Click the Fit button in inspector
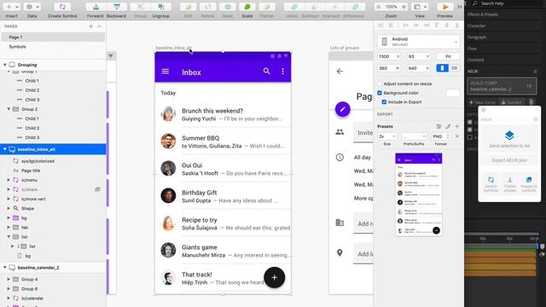The width and height of the screenshot is (546, 307). 448,56
